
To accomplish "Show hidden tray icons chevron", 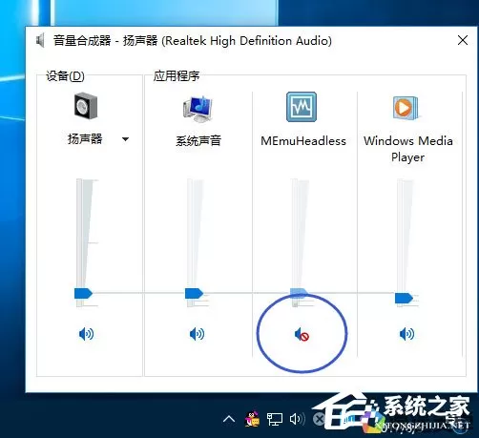I will pos(229,419).
